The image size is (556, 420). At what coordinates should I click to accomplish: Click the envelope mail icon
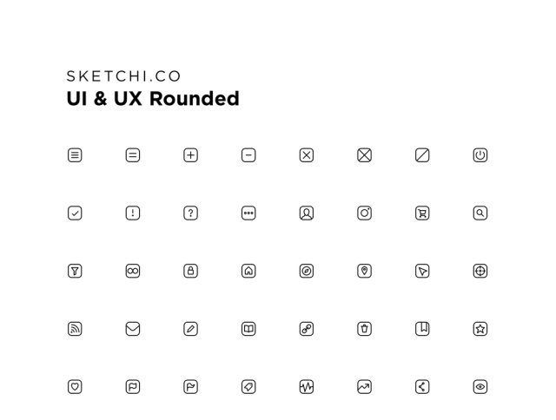point(133,329)
